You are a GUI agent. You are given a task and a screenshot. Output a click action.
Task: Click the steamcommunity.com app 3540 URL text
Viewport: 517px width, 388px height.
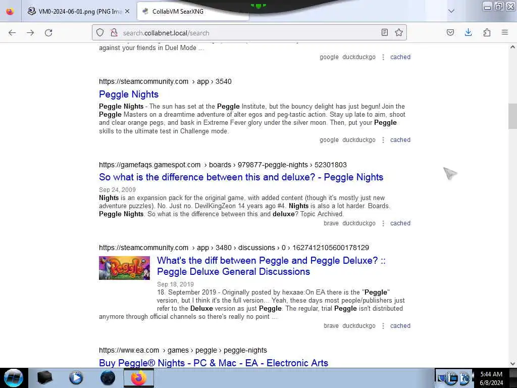coord(165,81)
